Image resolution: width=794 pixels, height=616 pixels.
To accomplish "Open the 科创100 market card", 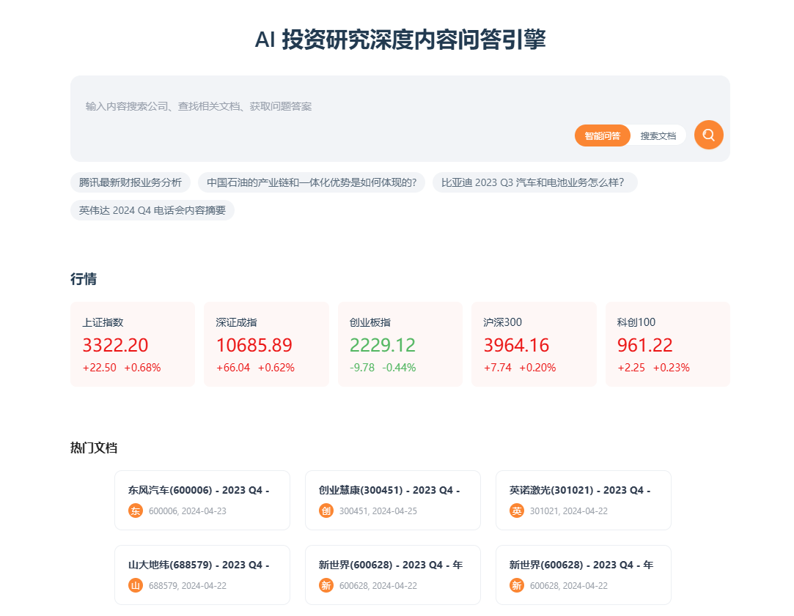I will click(x=667, y=344).
